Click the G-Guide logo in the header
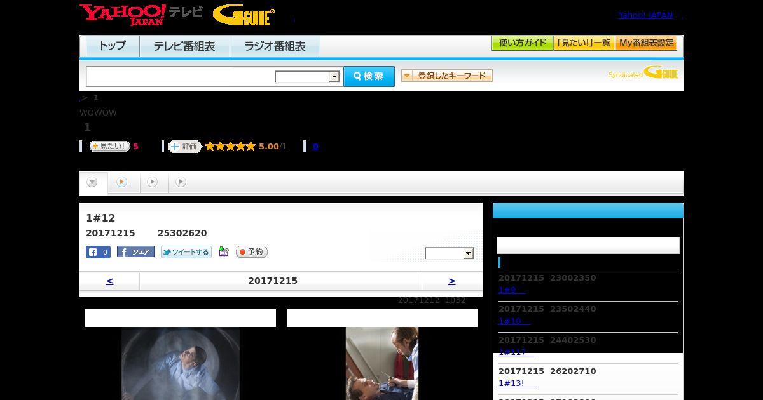 click(x=244, y=15)
